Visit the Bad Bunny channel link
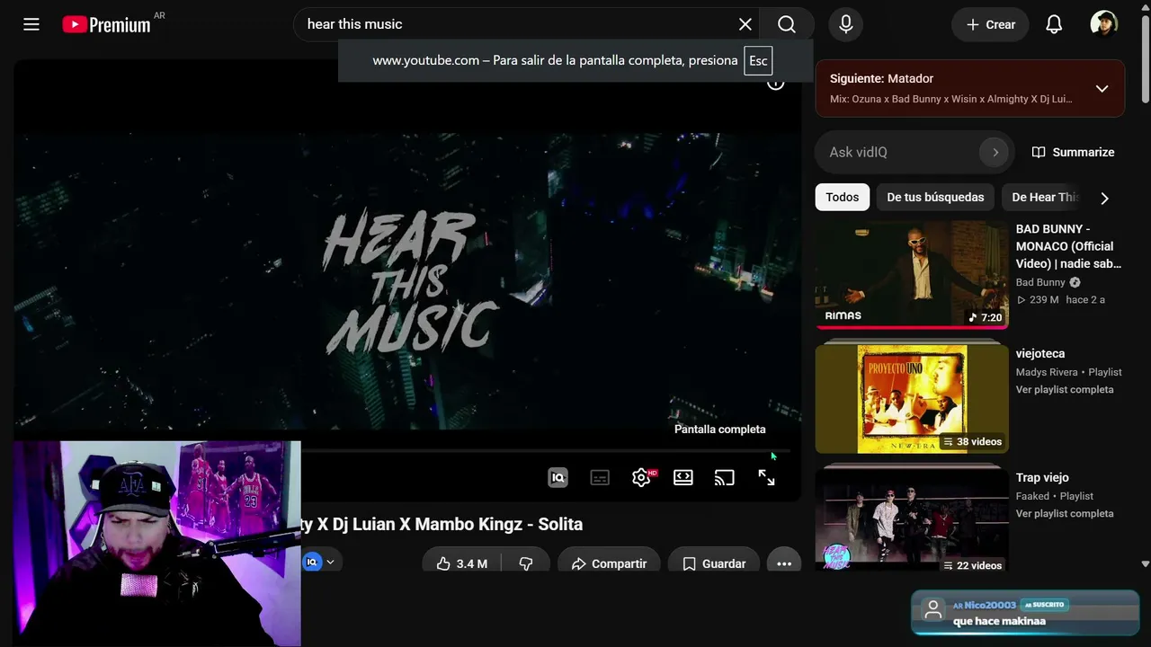Screen dimensions: 1151x647 (1040, 282)
